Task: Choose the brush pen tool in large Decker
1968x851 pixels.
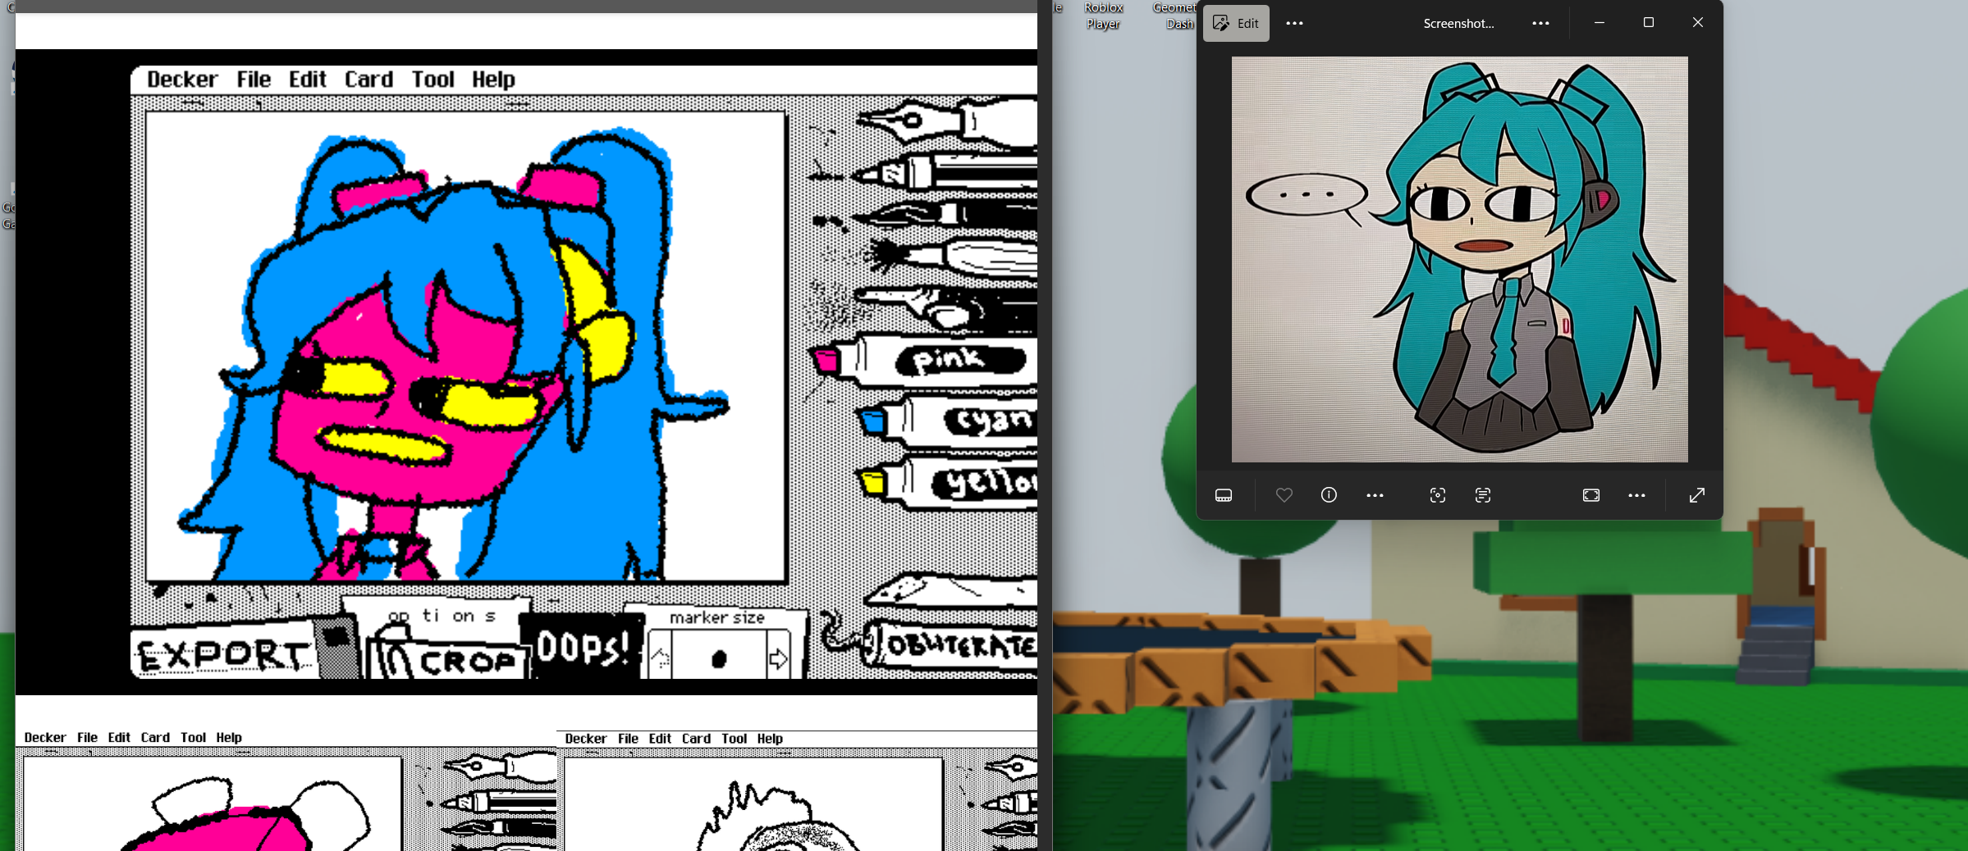Action: pyautogui.click(x=945, y=215)
